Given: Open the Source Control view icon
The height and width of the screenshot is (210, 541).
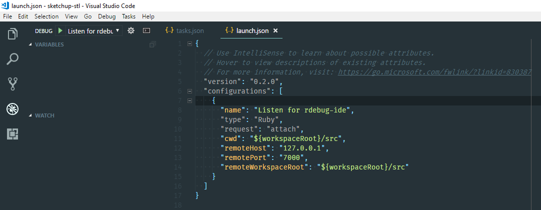Looking at the screenshot, I should click(x=12, y=84).
